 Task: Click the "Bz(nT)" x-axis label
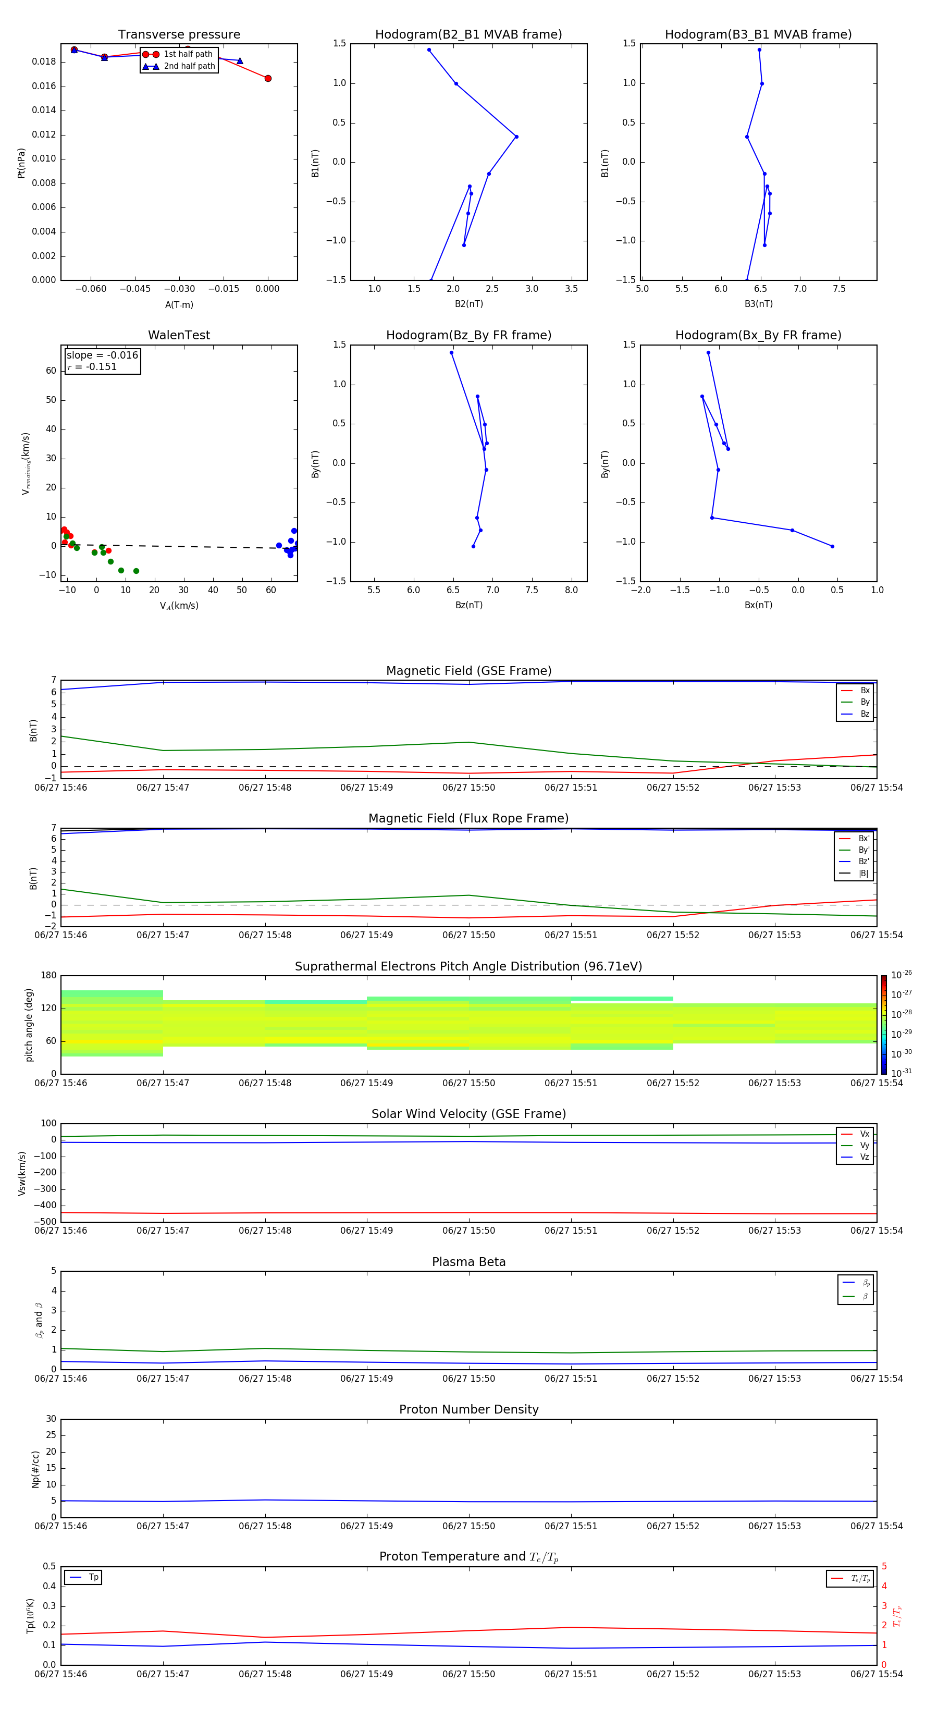pyautogui.click(x=468, y=605)
